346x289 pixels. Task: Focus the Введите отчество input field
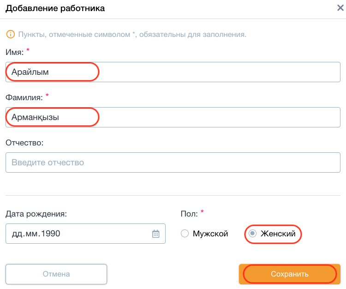[x=173, y=163]
